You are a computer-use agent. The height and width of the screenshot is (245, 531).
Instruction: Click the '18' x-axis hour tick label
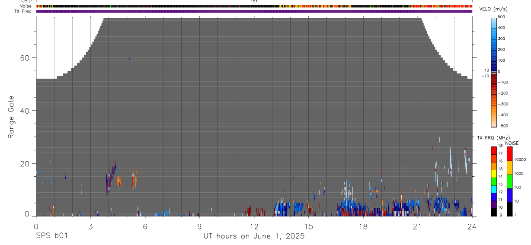(x=363, y=226)
